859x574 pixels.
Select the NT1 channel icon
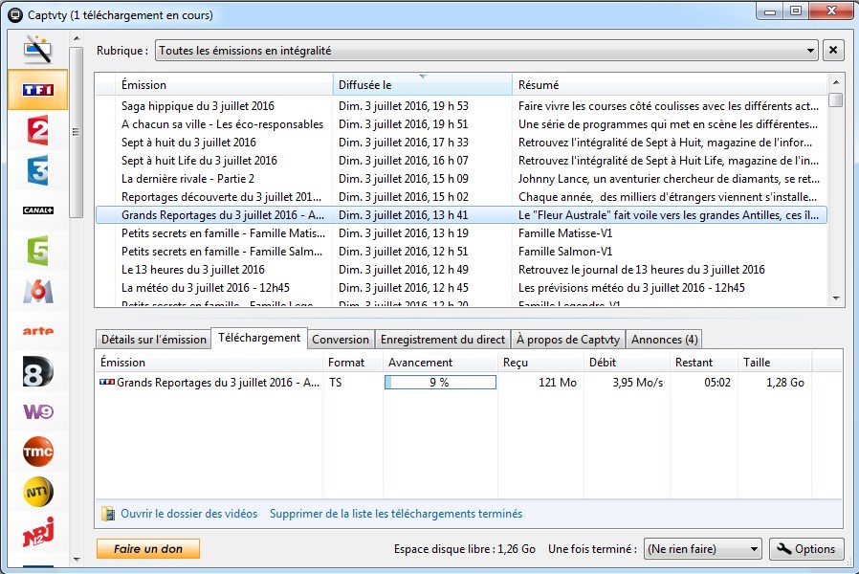[x=38, y=492]
